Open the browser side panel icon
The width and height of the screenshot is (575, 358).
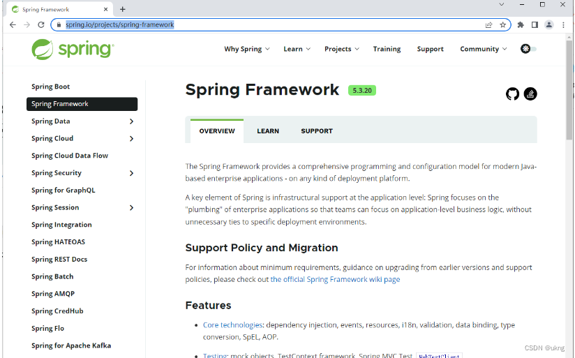(535, 24)
